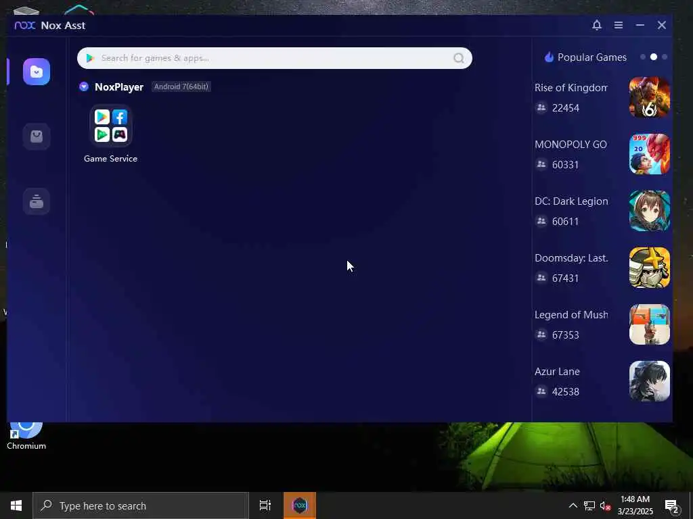Image resolution: width=693 pixels, height=519 pixels.
Task: Click the Nox taskbar app icon
Action: 300,505
